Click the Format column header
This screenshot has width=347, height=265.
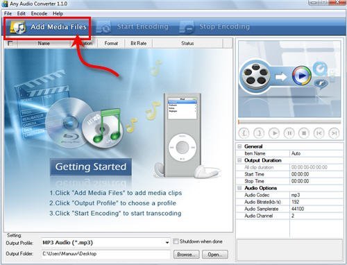coord(111,43)
